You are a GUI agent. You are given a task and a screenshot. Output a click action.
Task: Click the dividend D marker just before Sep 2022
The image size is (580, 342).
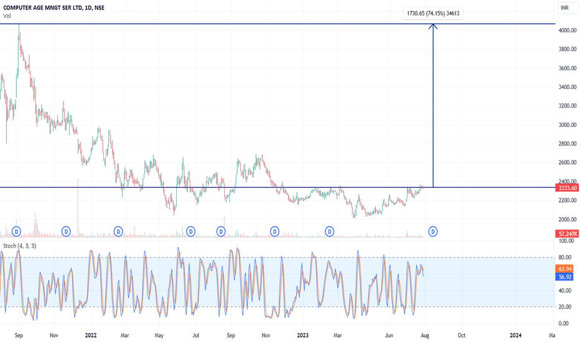click(221, 232)
